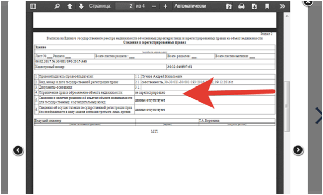This screenshot has height=195, width=323.
Task: Select 'Кадастровый номер:' label
Action: click(x=50, y=67)
